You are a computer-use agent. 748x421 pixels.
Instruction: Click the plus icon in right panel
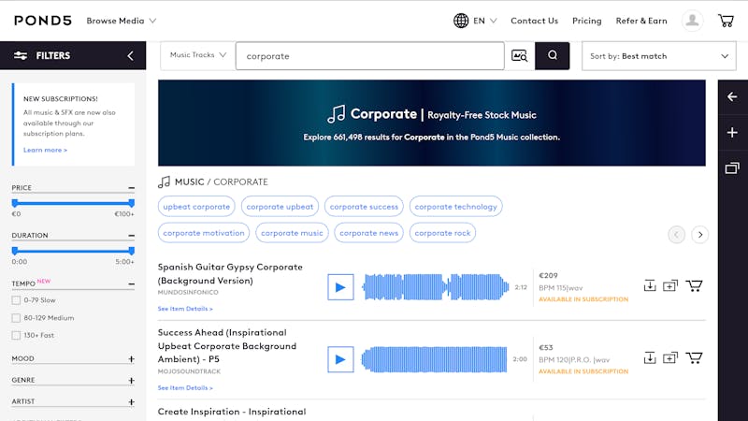[732, 132]
